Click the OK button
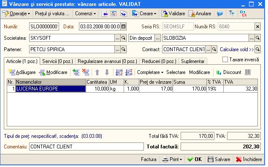This screenshot has height=167, width=268. [x=195, y=159]
